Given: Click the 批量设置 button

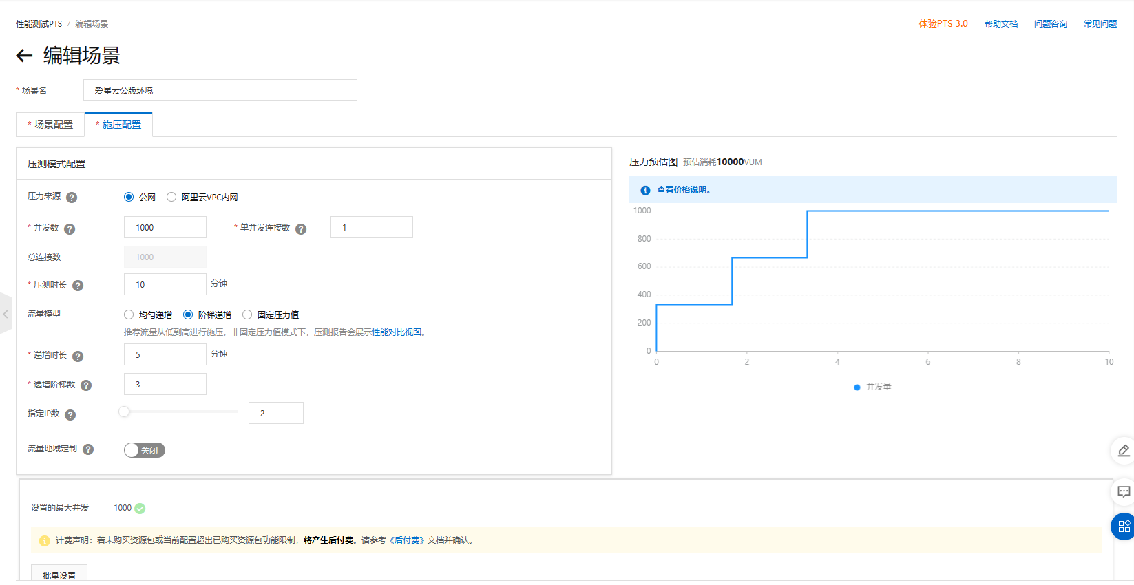Looking at the screenshot, I should 59,575.
